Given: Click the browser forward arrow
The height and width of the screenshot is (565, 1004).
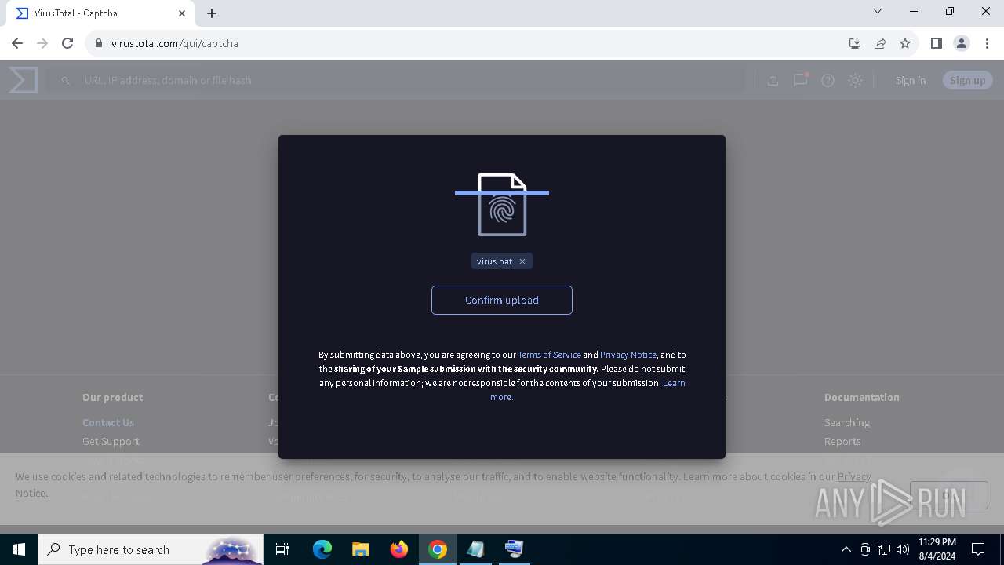Looking at the screenshot, I should coord(42,43).
